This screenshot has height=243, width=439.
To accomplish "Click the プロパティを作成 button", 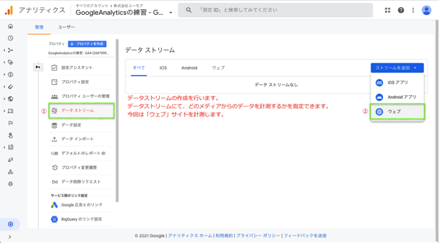I will (87, 44).
